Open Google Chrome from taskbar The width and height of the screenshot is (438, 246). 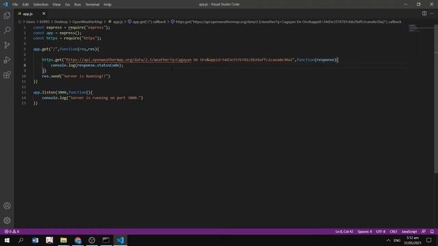click(77, 240)
